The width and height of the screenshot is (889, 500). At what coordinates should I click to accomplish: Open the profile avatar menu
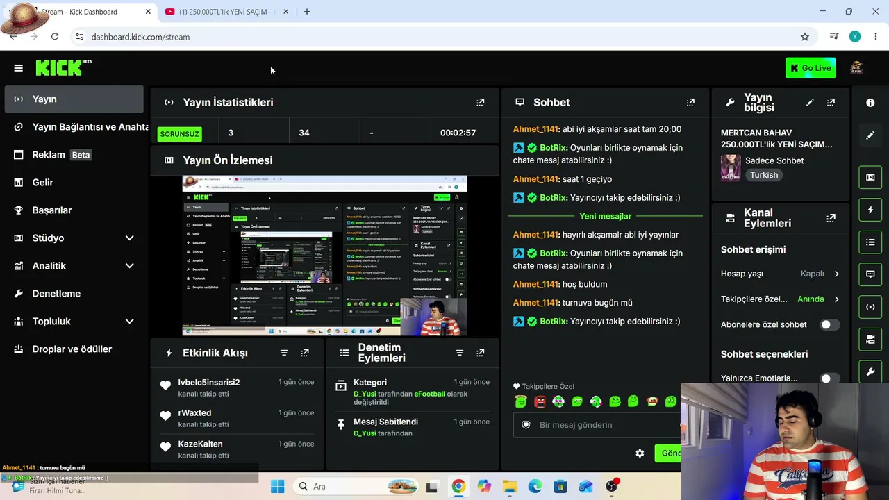click(856, 68)
